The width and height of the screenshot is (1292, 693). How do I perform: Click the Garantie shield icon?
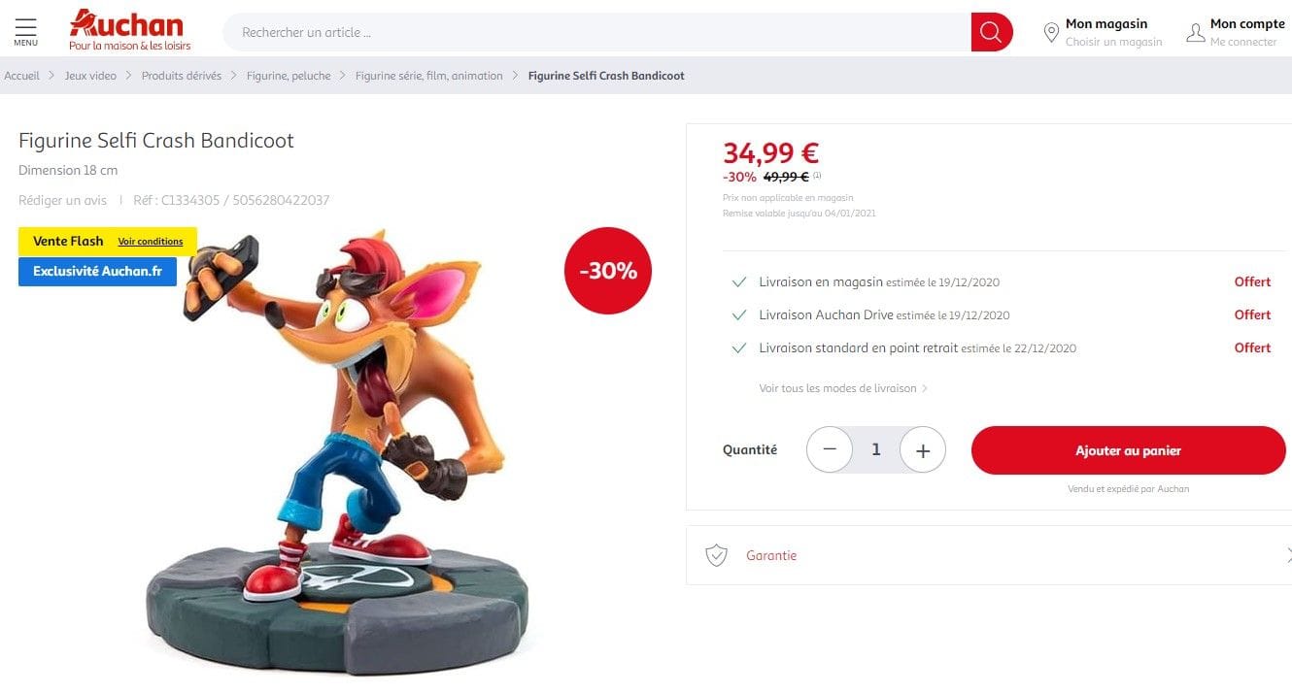716,555
